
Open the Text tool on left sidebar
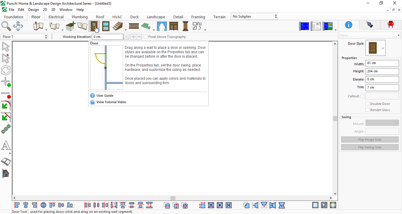click(x=6, y=146)
